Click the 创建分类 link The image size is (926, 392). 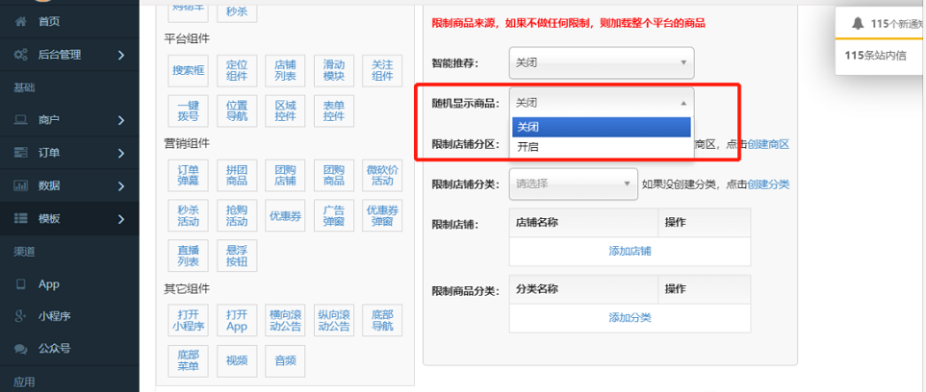pos(768,184)
